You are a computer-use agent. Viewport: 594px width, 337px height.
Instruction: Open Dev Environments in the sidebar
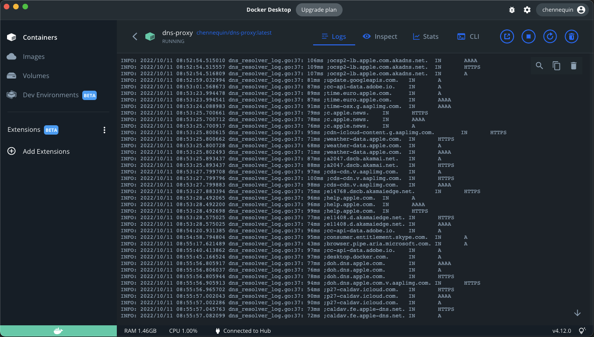pos(58,95)
